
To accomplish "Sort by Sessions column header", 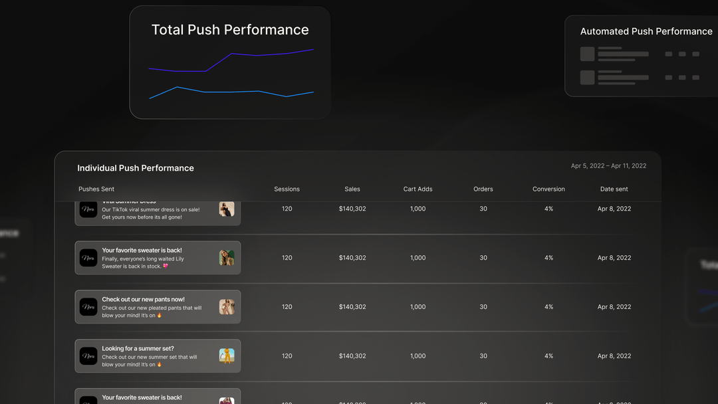I will tap(287, 189).
